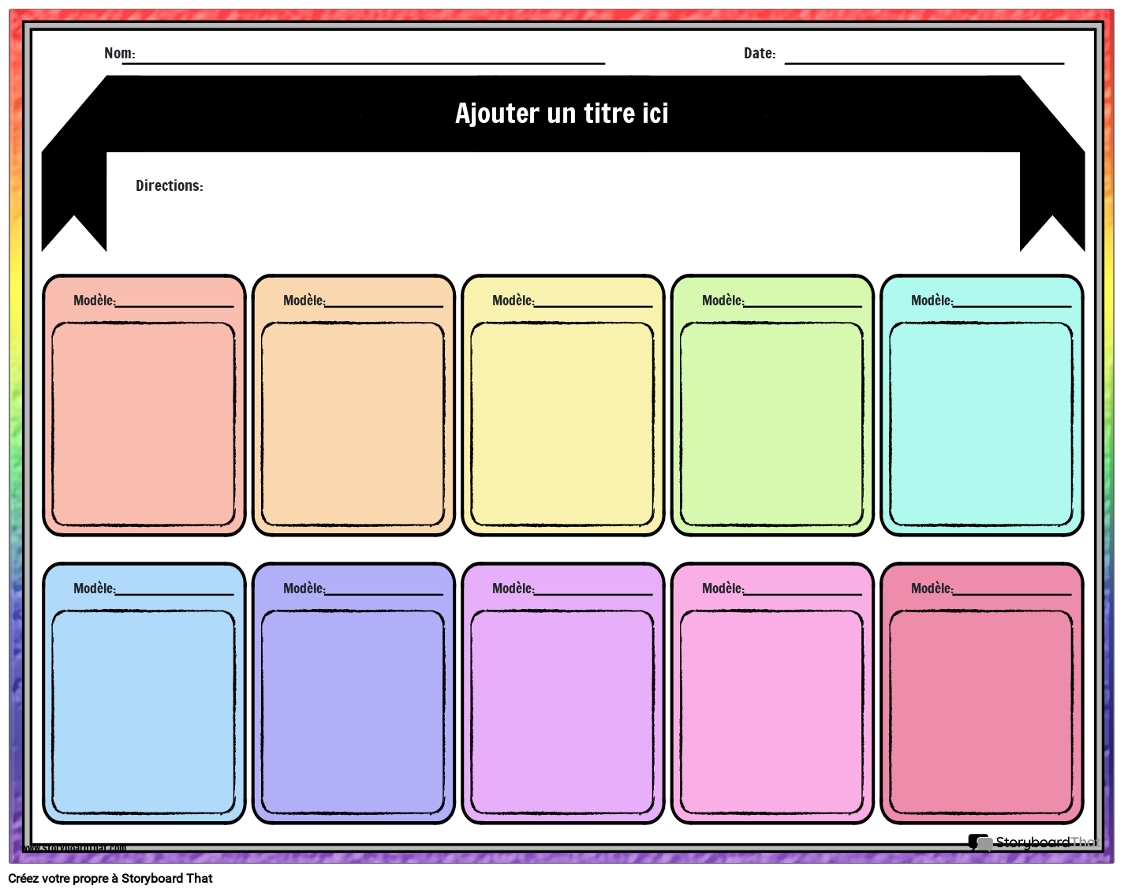1124x893 pixels.
Task: Select the large box inside the salmon card
Action: 144,424
